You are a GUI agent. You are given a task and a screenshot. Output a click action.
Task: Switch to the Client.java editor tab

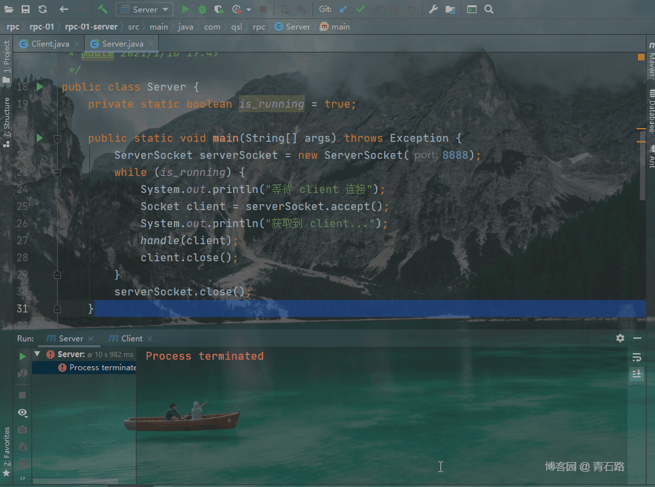(50, 43)
